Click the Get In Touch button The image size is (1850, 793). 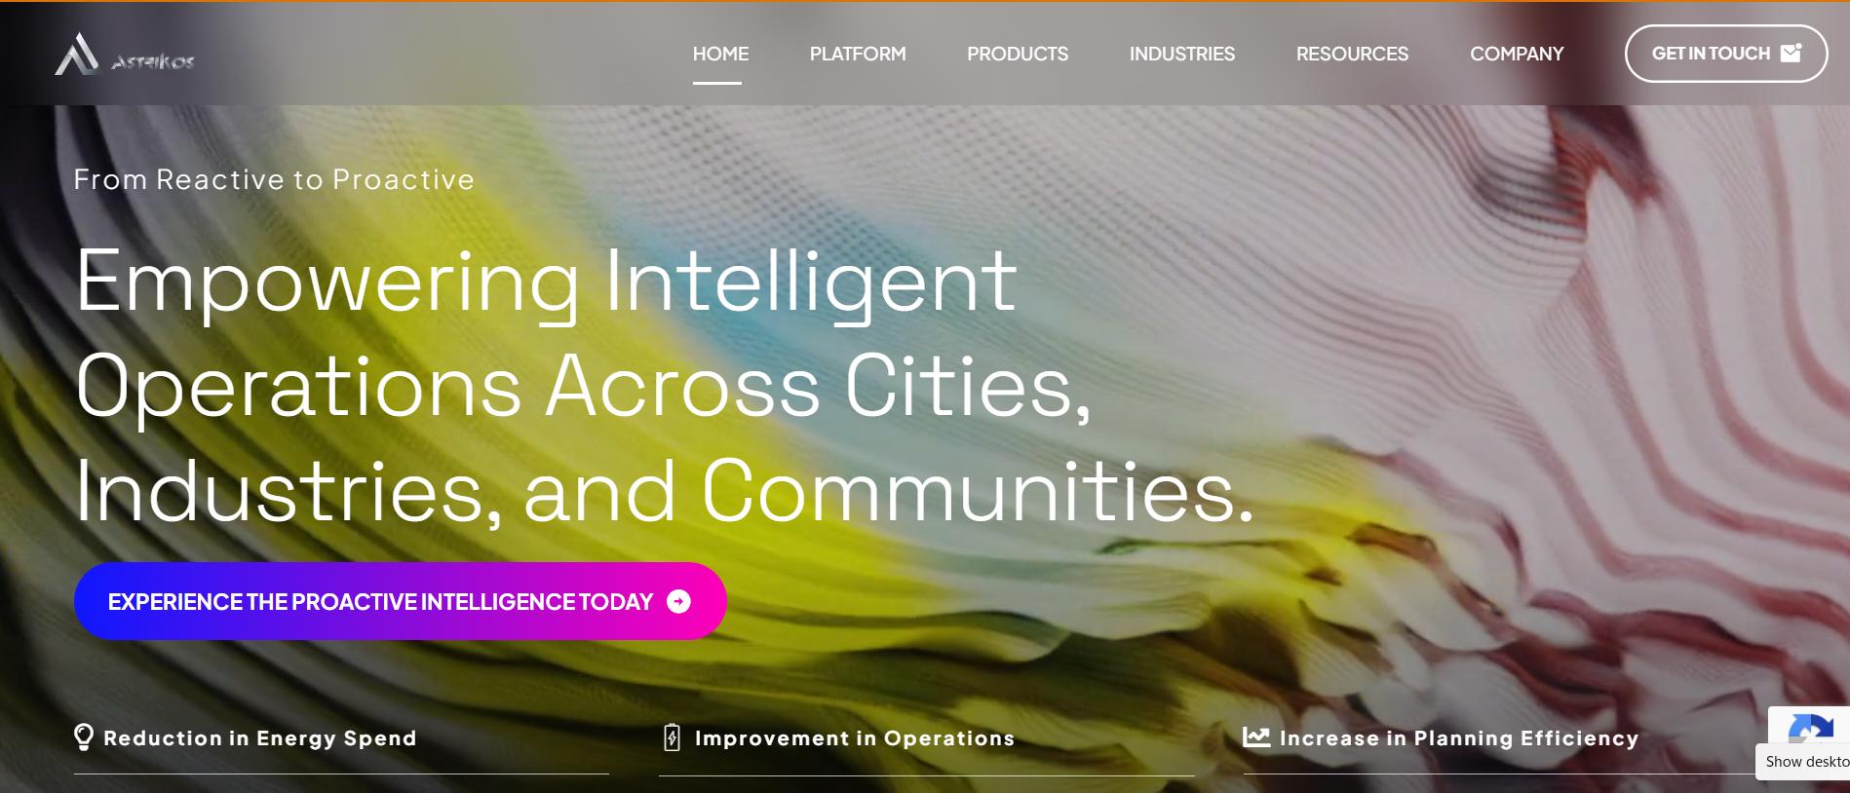click(1726, 54)
